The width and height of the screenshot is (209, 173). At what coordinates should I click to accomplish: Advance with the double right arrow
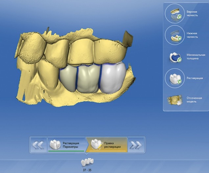[x=136, y=145]
